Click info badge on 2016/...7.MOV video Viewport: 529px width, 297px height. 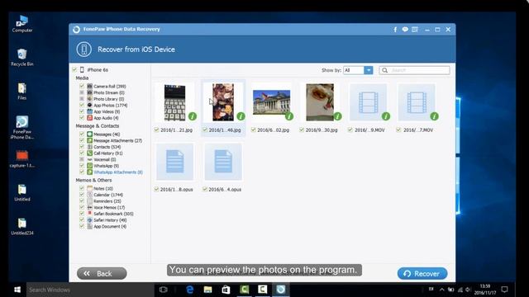[434, 116]
